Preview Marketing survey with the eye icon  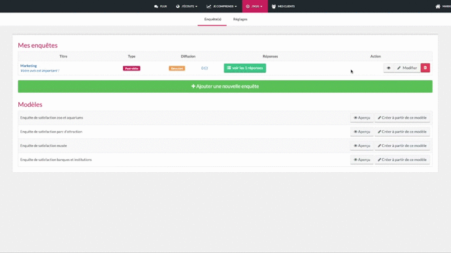pos(389,68)
